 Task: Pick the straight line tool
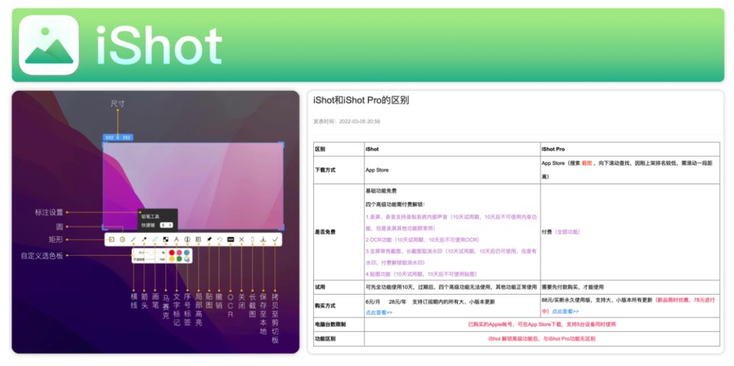(x=133, y=239)
